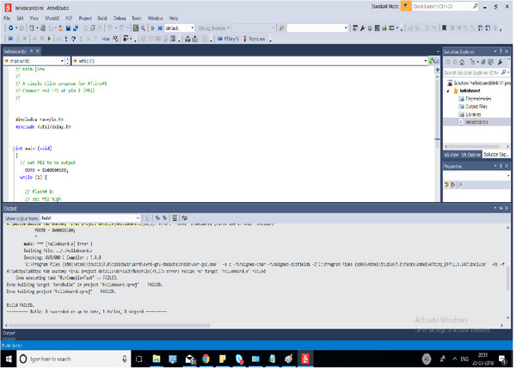Open File Explorer from the taskbar
Screen dimensions: 516x368
[x=157, y=359]
